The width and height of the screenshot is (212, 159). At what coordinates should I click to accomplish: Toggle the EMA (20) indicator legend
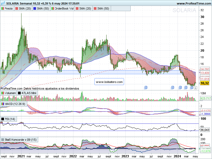point(83,8)
